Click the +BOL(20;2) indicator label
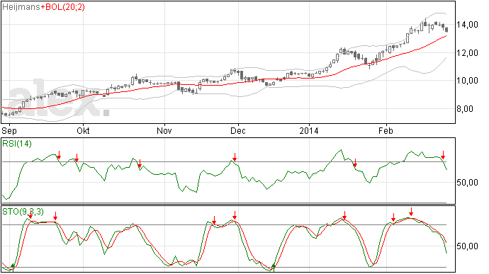The height and width of the screenshot is (274, 489). [x=62, y=7]
